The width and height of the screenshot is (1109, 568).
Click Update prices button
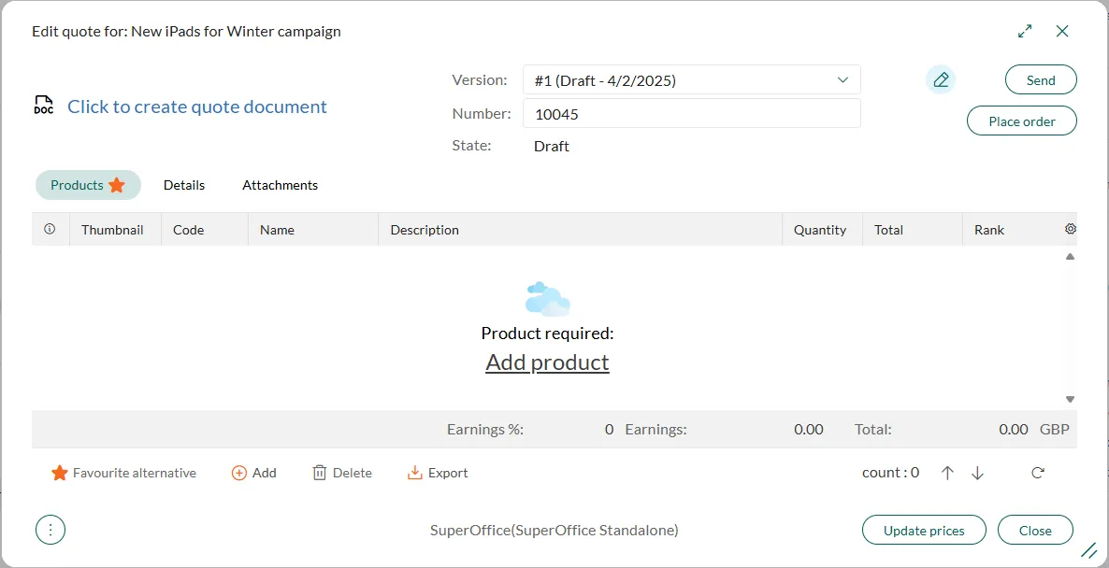coord(924,530)
